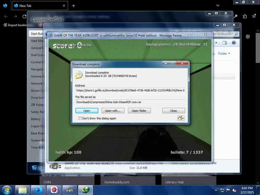260x195 pixels.
Task: Open CNN shortcut tile
Action: [67, 180]
